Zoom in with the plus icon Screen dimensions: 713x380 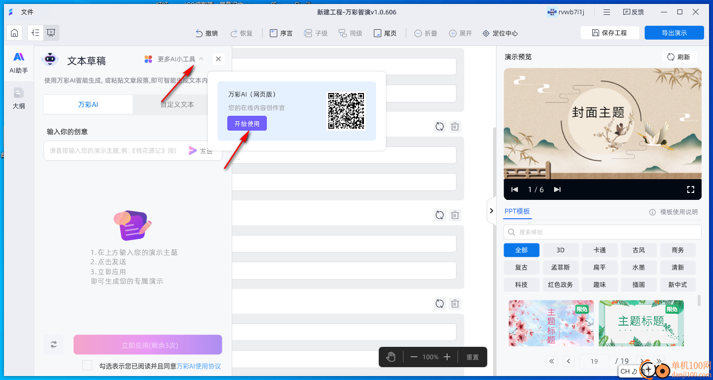447,357
